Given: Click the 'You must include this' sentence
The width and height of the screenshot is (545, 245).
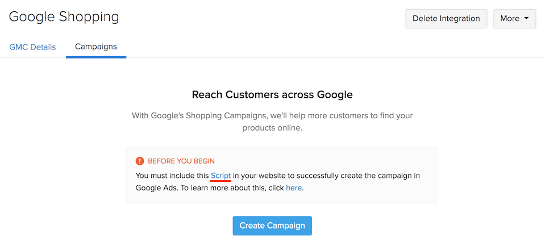Looking at the screenshot, I should (x=172, y=175).
